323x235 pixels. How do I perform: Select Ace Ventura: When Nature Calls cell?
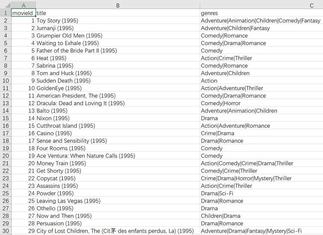coord(118,156)
